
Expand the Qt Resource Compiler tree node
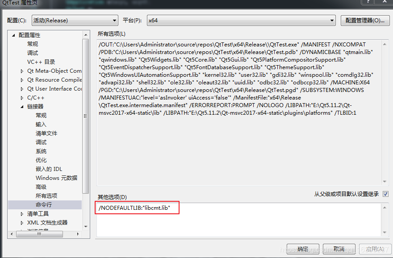tap(21, 79)
